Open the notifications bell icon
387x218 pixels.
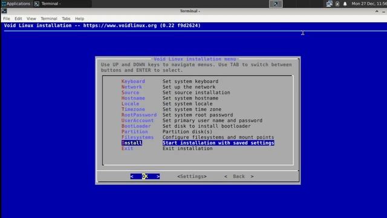coord(345,4)
